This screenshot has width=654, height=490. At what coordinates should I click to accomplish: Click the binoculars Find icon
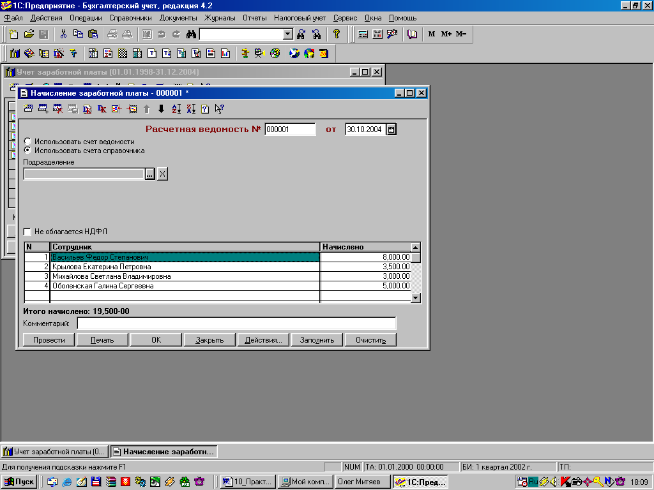[x=191, y=34]
